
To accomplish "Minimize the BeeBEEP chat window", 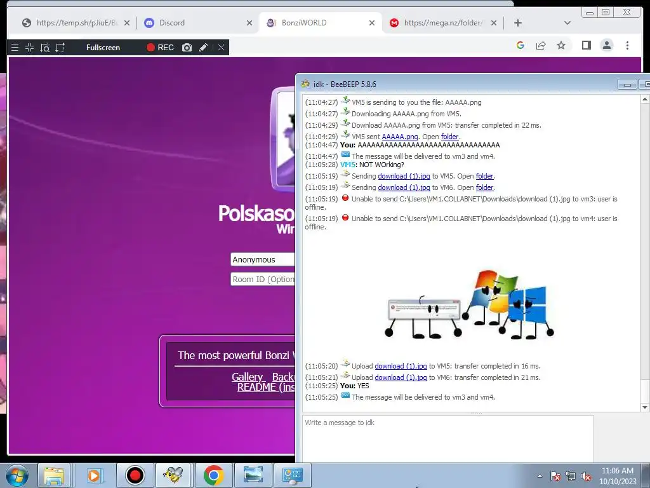I will click(x=627, y=85).
